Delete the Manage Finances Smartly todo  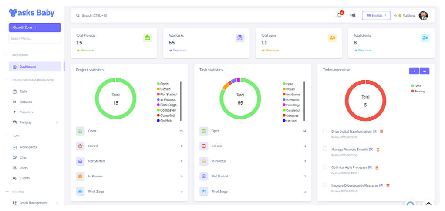coord(378,150)
